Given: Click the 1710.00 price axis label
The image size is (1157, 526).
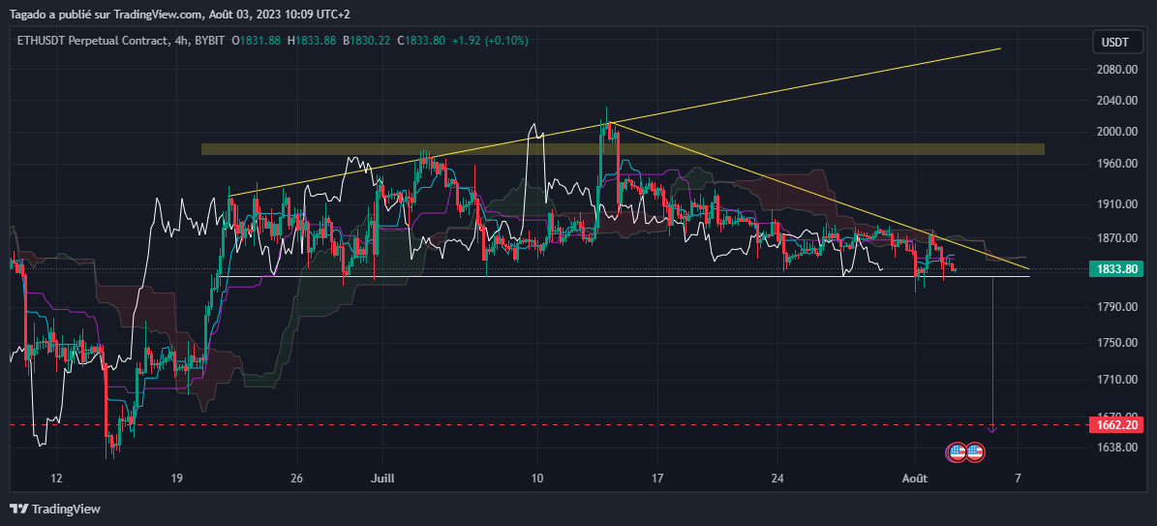Looking at the screenshot, I should [x=1115, y=380].
